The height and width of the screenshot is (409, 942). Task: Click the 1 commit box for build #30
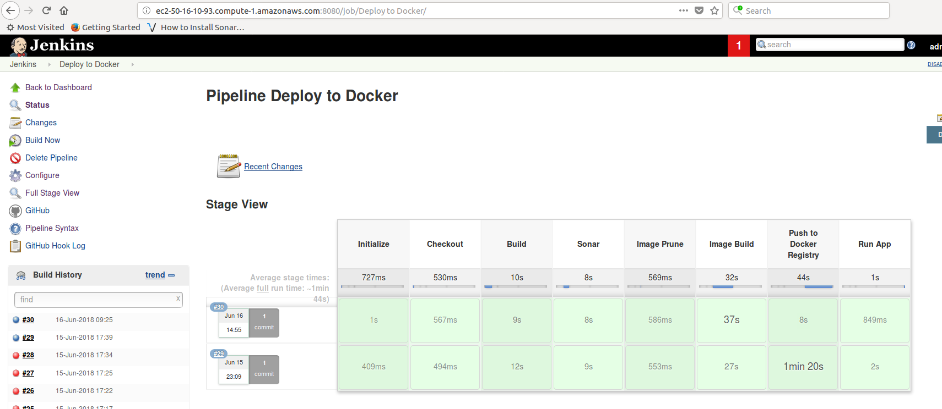click(264, 323)
